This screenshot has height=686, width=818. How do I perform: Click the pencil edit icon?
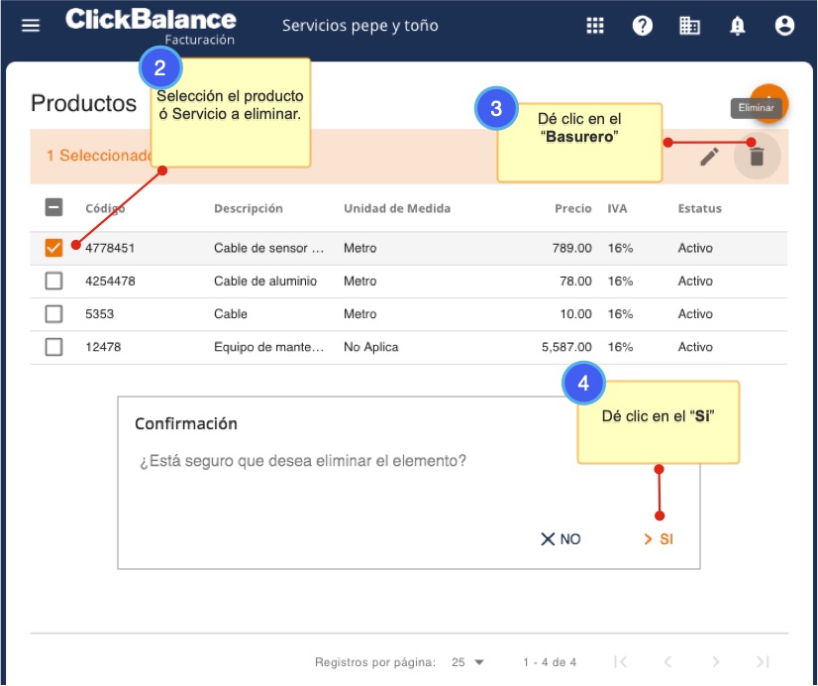pyautogui.click(x=709, y=157)
